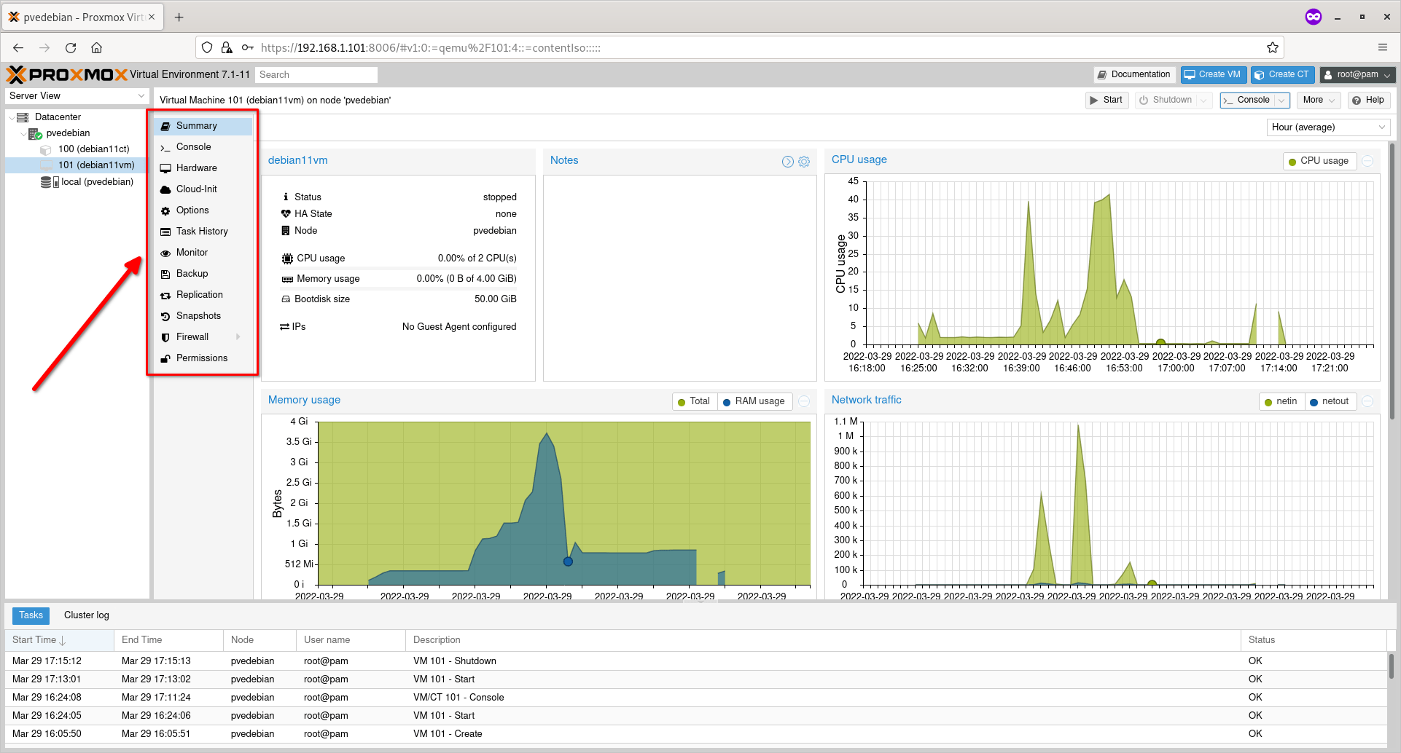The image size is (1401, 753).
Task: Click the Backup floppy disk icon
Action: (165, 274)
